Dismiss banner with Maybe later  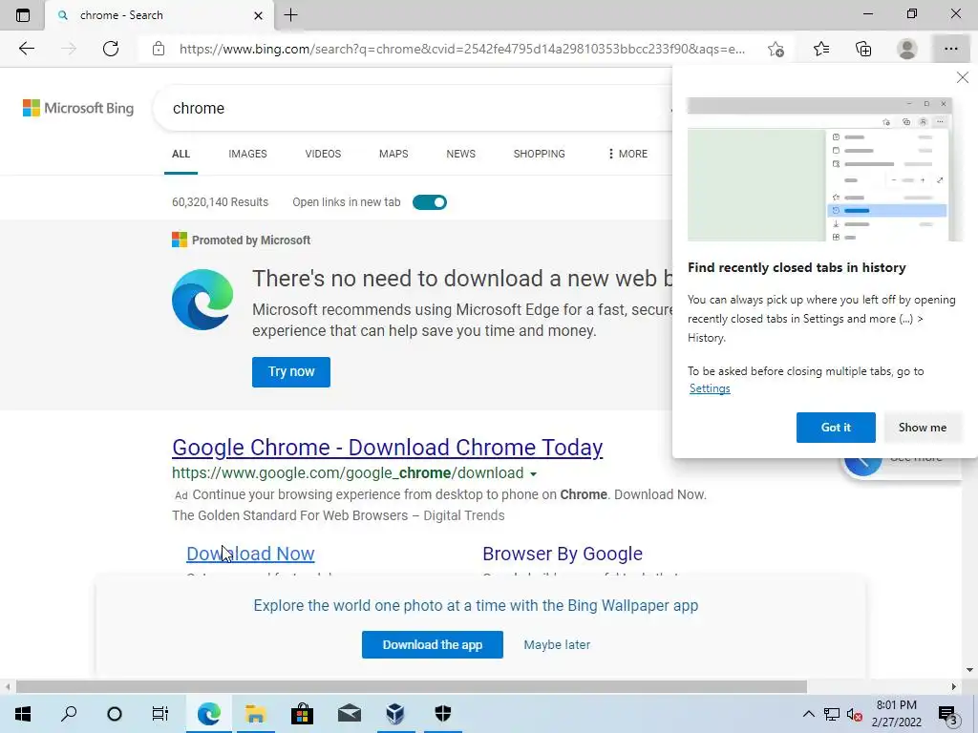pos(557,644)
